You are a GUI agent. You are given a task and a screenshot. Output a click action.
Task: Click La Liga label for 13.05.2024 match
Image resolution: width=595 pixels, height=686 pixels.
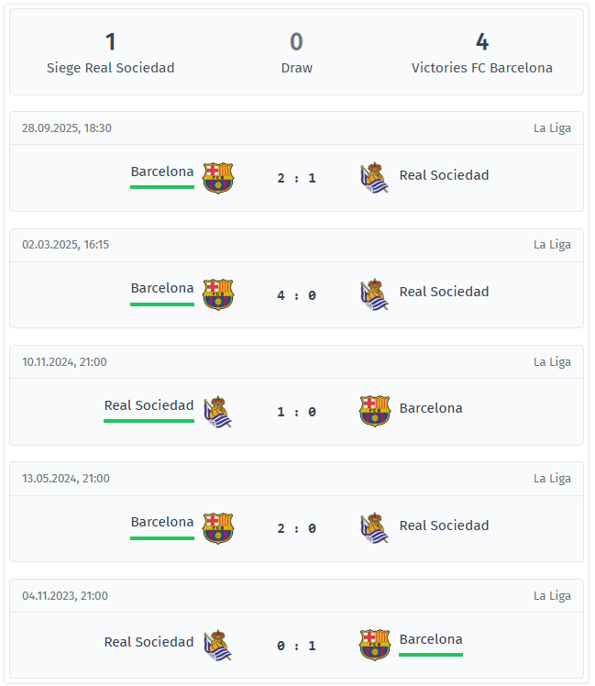[552, 479]
